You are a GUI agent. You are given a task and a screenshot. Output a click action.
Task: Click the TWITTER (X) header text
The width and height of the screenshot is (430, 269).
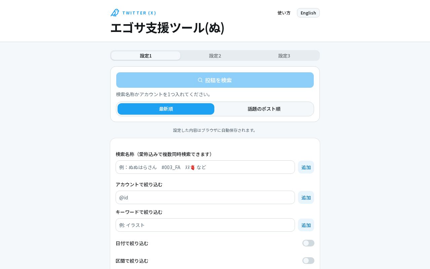[139, 13]
